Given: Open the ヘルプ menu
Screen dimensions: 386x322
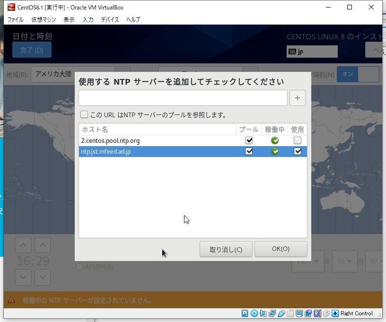Looking at the screenshot, I should click(x=133, y=20).
